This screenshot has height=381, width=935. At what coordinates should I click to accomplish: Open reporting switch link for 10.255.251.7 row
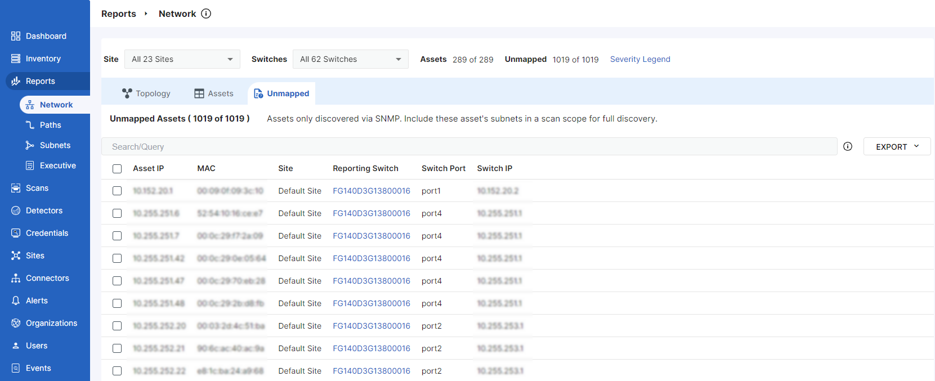click(x=372, y=236)
